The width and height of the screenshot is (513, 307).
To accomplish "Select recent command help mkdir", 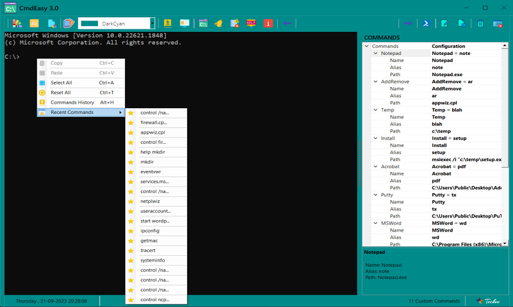I will click(156, 152).
